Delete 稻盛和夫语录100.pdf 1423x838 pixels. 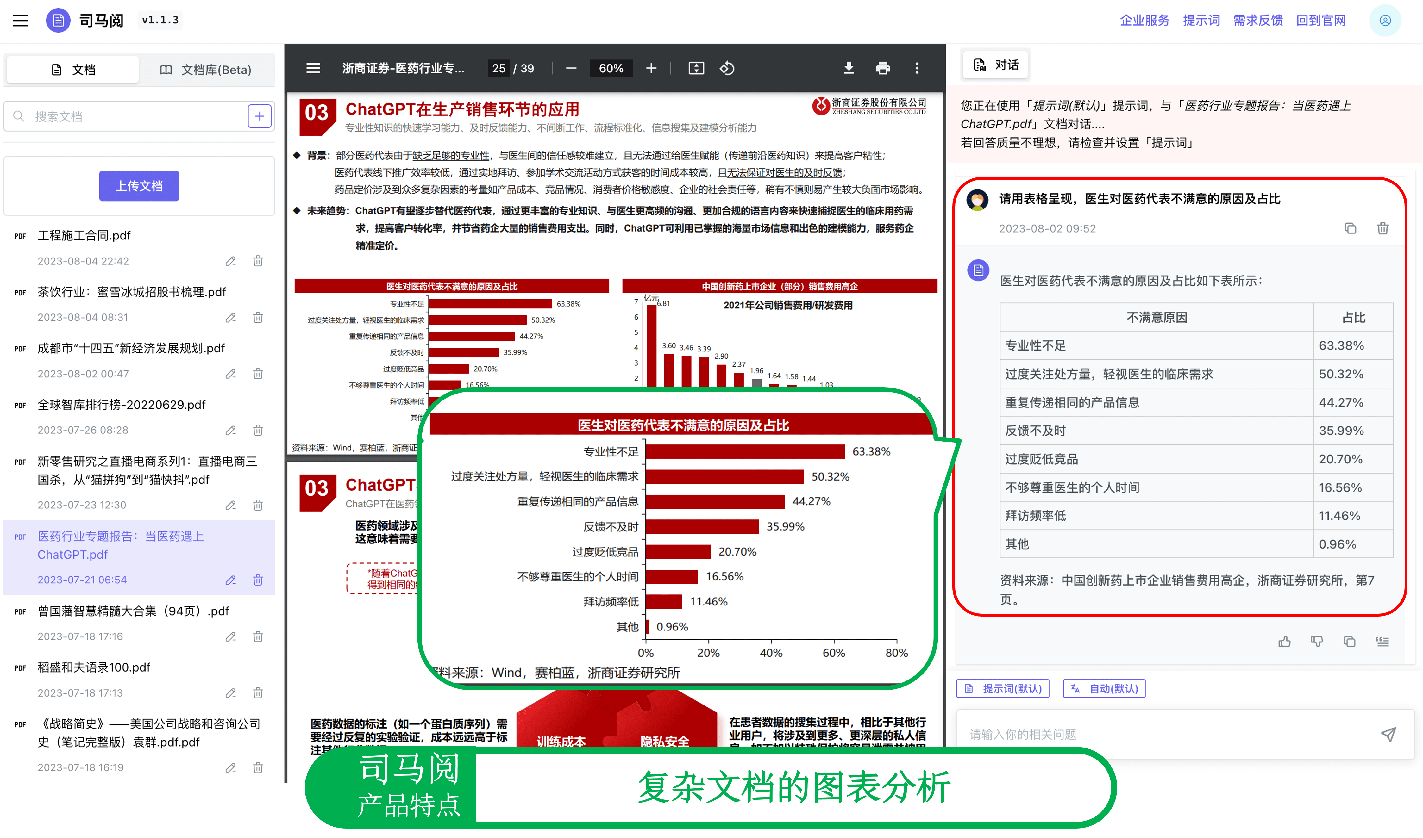[258, 693]
